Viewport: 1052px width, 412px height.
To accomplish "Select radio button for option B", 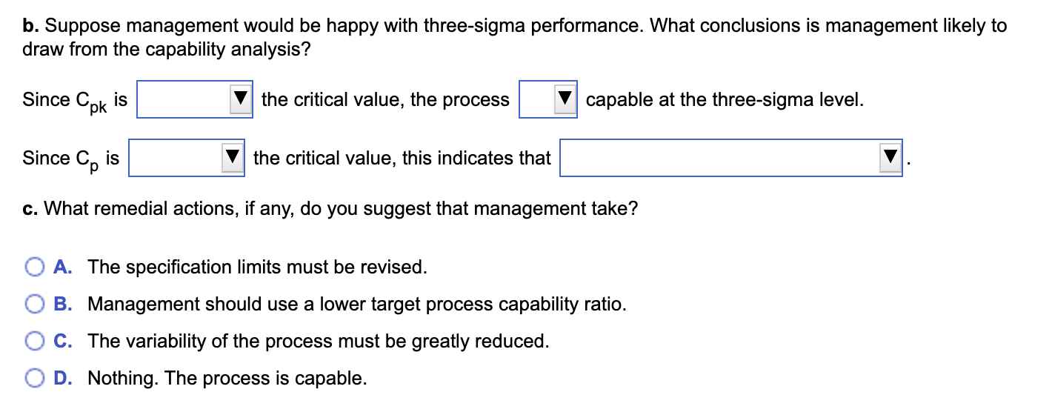I will click(35, 304).
